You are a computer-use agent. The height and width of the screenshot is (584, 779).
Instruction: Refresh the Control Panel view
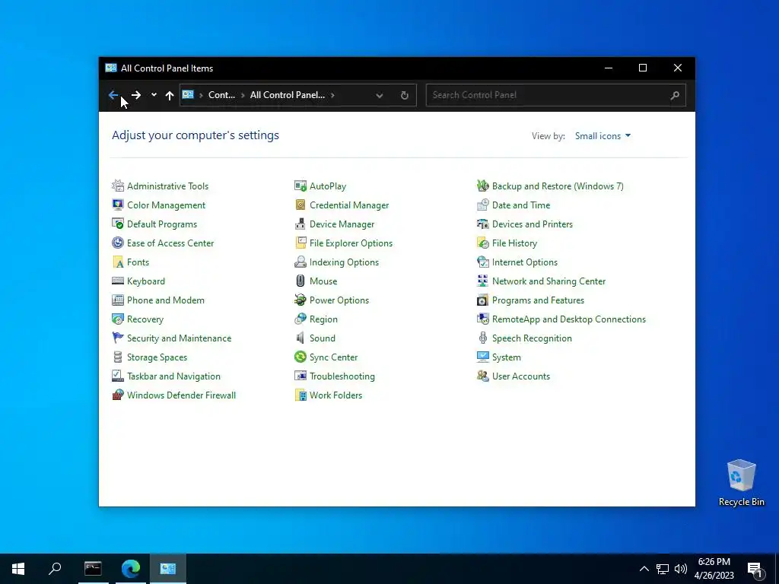(405, 95)
